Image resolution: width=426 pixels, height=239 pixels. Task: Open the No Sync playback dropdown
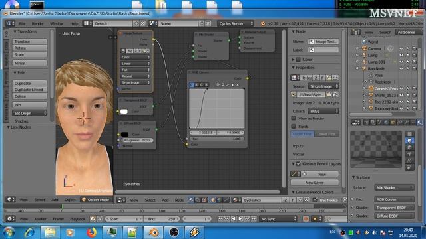278,218
